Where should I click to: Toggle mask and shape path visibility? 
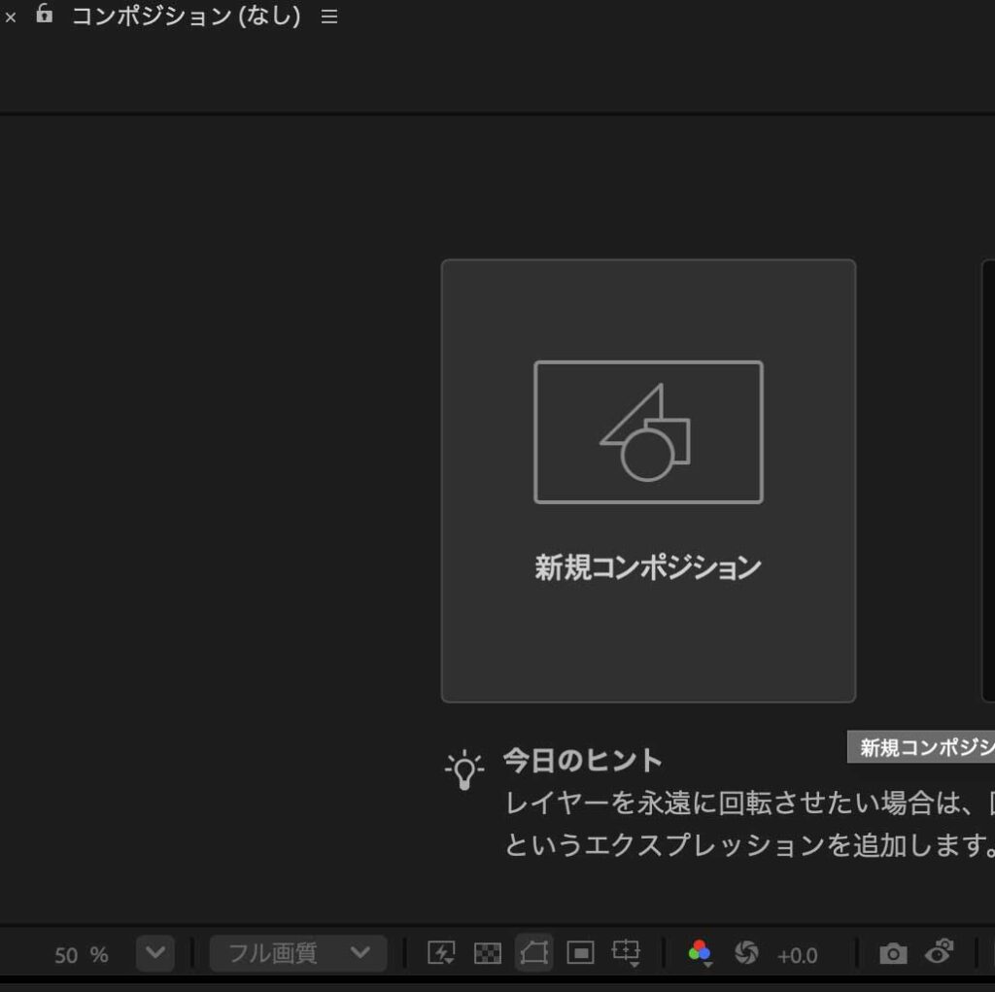click(x=533, y=953)
